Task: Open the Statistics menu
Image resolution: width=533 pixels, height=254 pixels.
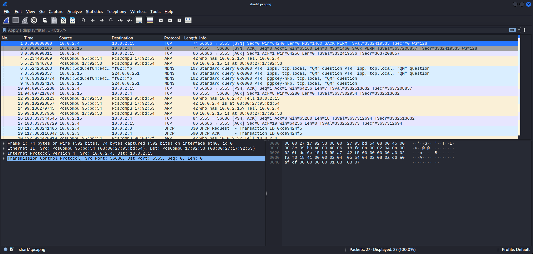Action: click(94, 12)
